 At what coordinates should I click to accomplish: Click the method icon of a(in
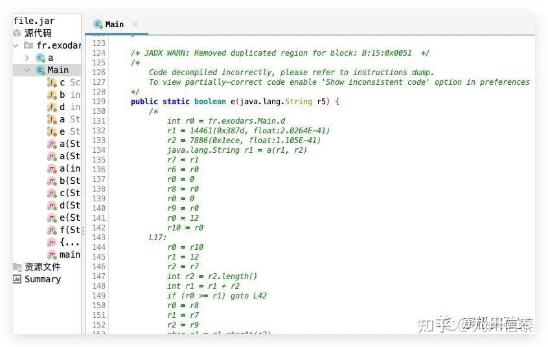(x=52, y=169)
